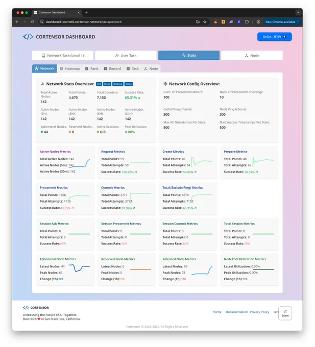This screenshot has width=315, height=347.
Task: Click the Active Nodes Metrics sparkline chart
Action: (x=79, y=163)
